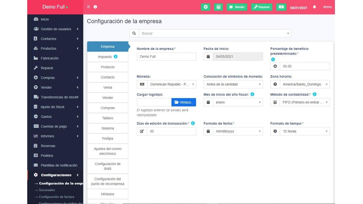The image size is (363, 204).
Task: Open the Formato de tiempo dropdown
Action: (x=305, y=131)
